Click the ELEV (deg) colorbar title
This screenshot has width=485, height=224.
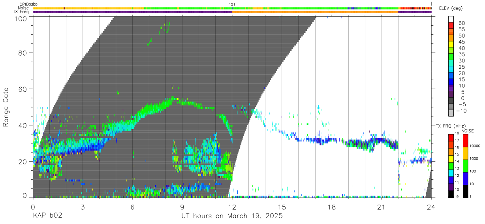tap(451, 8)
